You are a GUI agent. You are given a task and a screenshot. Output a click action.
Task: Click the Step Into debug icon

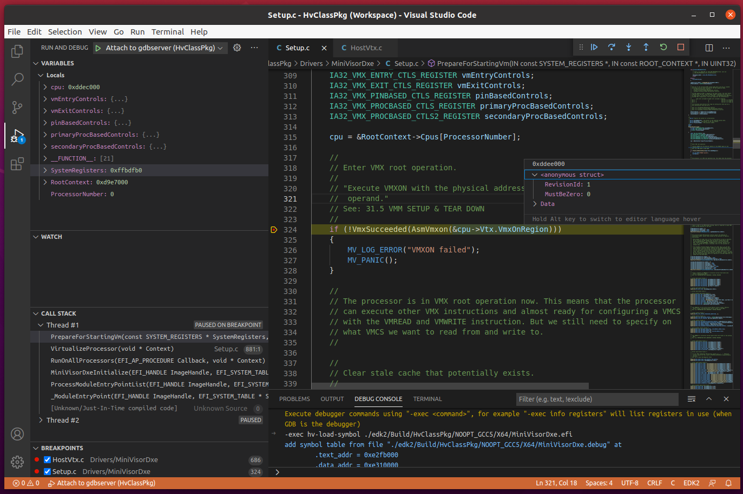[629, 48]
